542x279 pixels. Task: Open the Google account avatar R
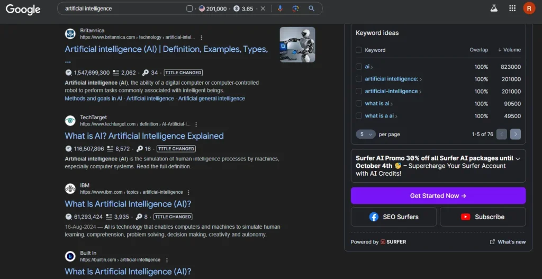(x=529, y=8)
